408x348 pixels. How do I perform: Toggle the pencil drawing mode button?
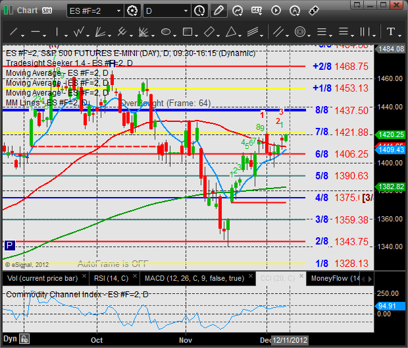point(218,11)
